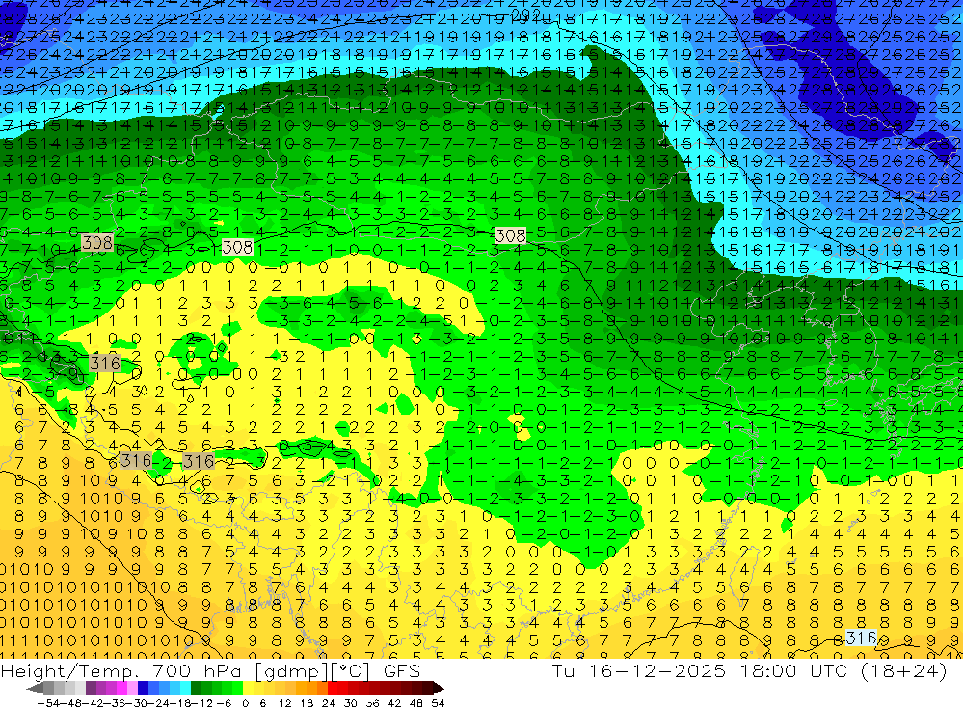Click the '12' legend value
The width and height of the screenshot is (964, 707).
coord(284,703)
